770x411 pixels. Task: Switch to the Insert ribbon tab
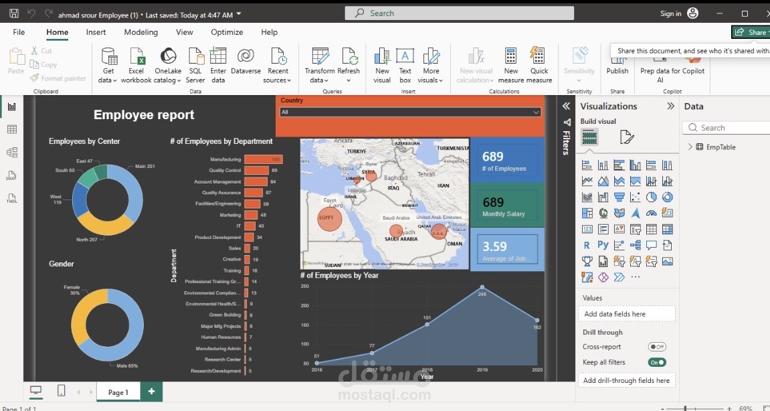tap(96, 32)
